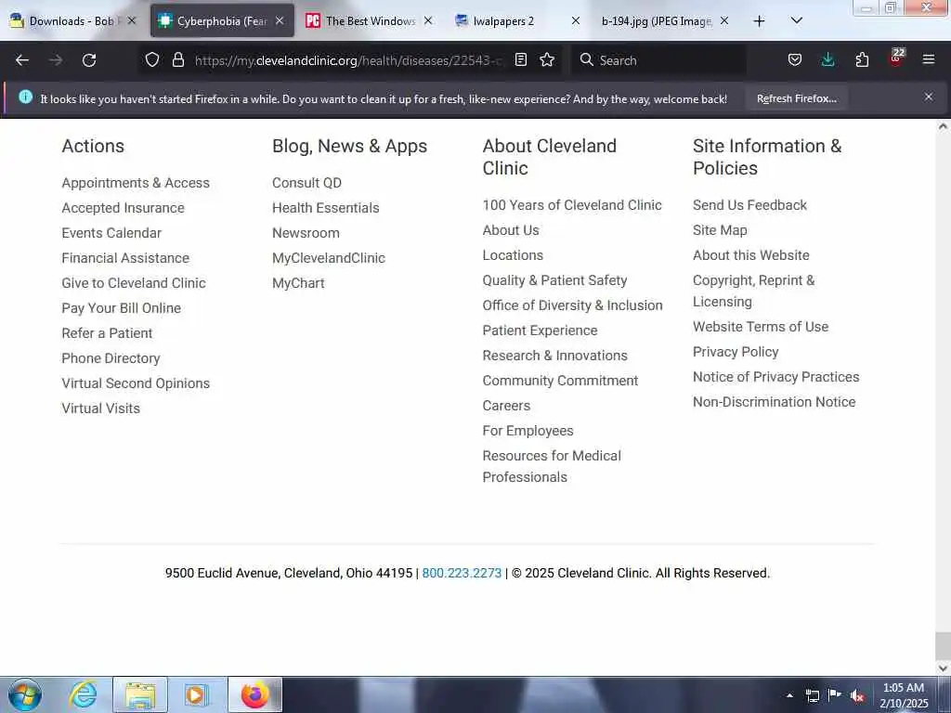951x713 pixels.
Task: Open the extensions puzzle icon
Action: point(862,59)
